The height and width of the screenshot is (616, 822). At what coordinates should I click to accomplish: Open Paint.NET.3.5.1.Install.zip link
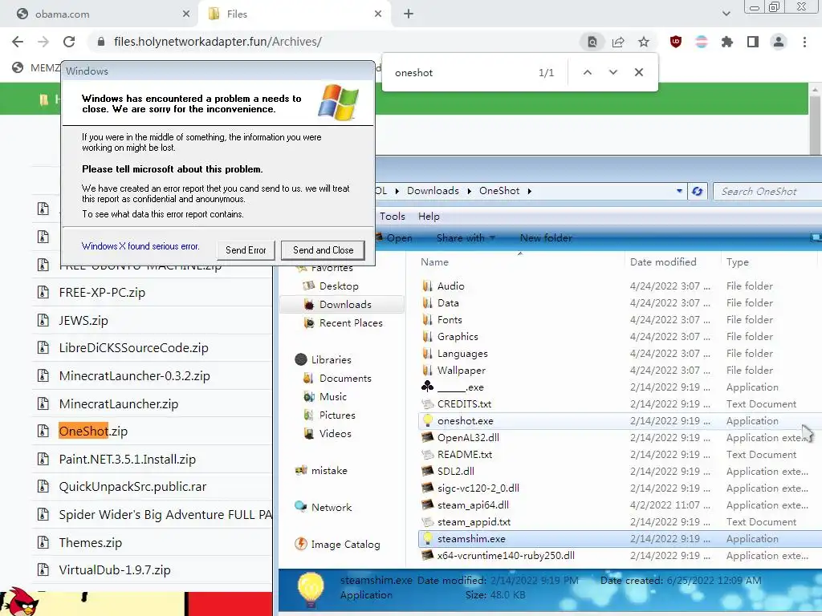(128, 460)
